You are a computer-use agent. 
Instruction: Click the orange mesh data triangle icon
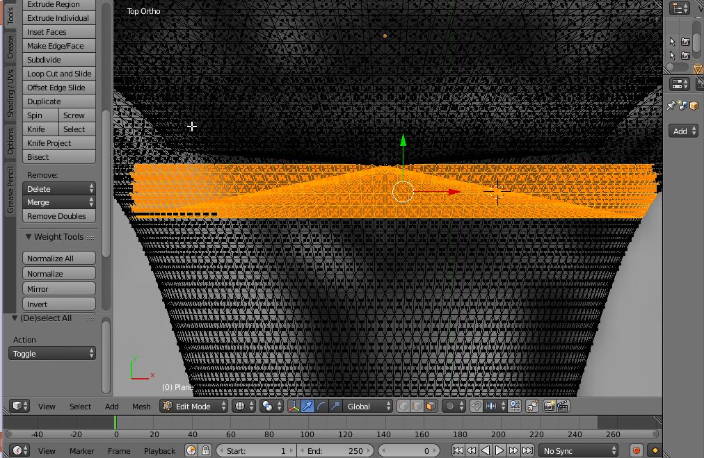(x=697, y=69)
